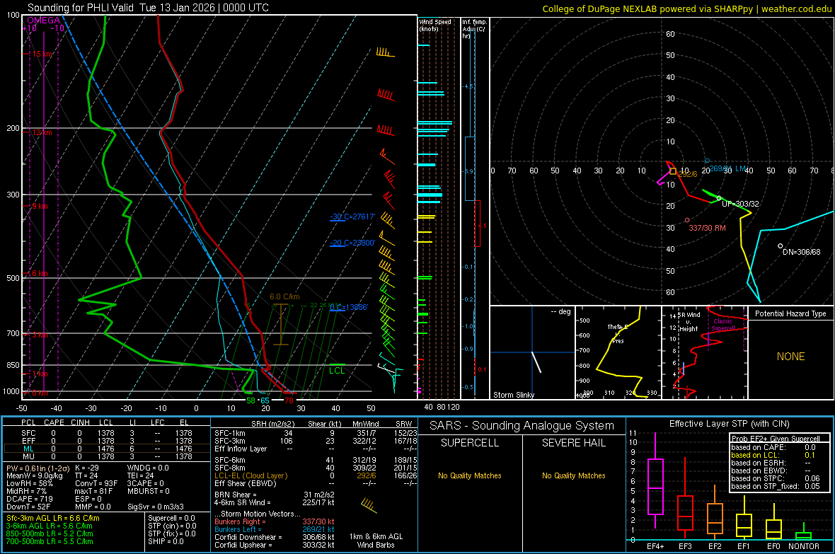Click the SHIP = 0.0 value
835x554 pixels.
(166, 541)
